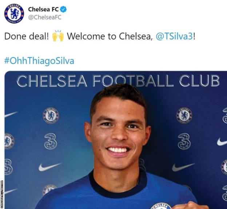
Task: Open the #OhhThiagoSilva hashtag
Action: (39, 61)
